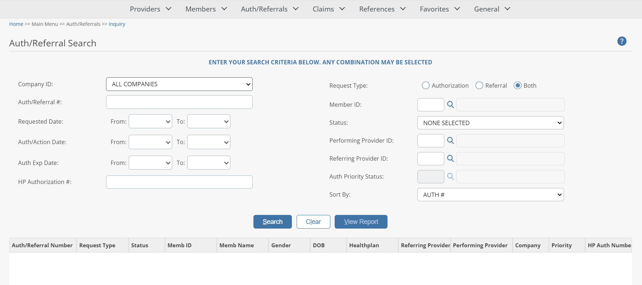Select the Both request type option
The height and width of the screenshot is (285, 642).
tap(517, 86)
